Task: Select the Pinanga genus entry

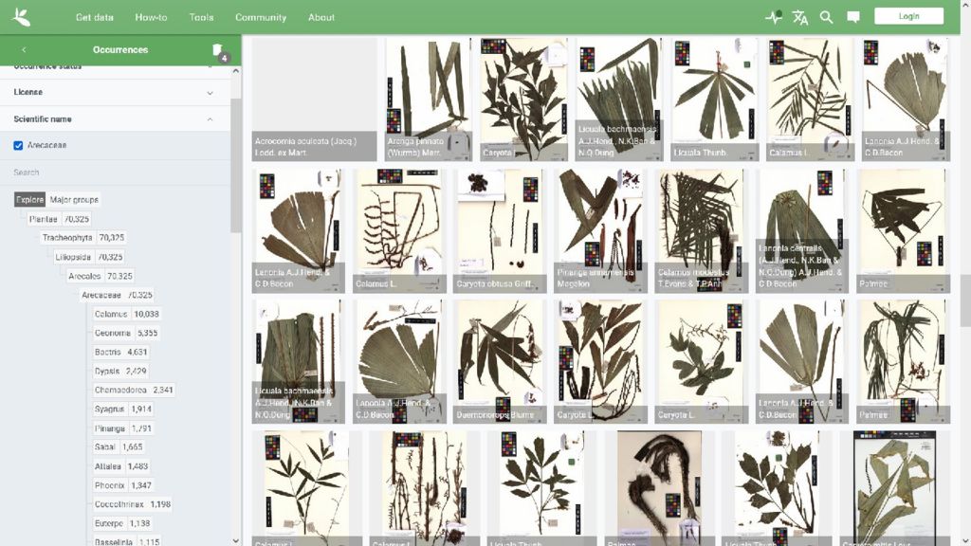Action: pos(110,428)
